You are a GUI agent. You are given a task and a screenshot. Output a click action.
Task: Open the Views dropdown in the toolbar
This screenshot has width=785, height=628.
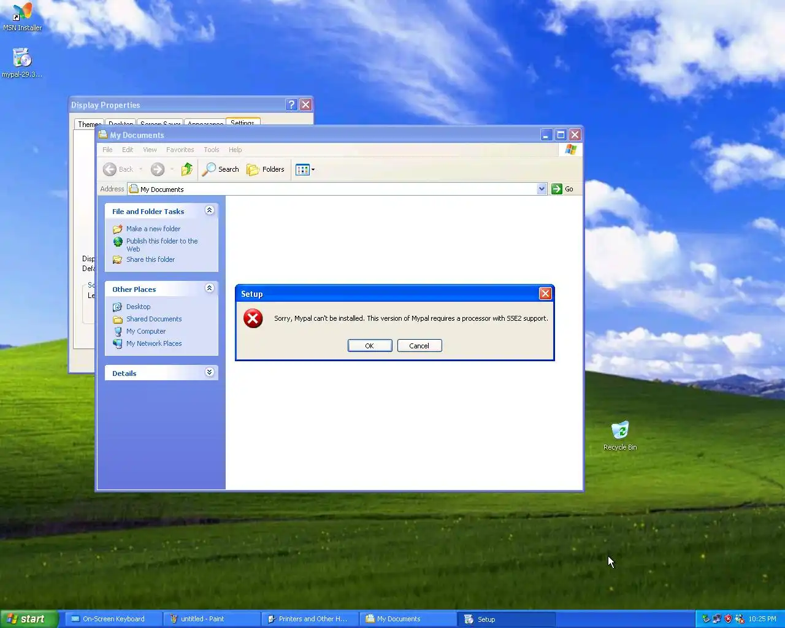[x=305, y=169]
